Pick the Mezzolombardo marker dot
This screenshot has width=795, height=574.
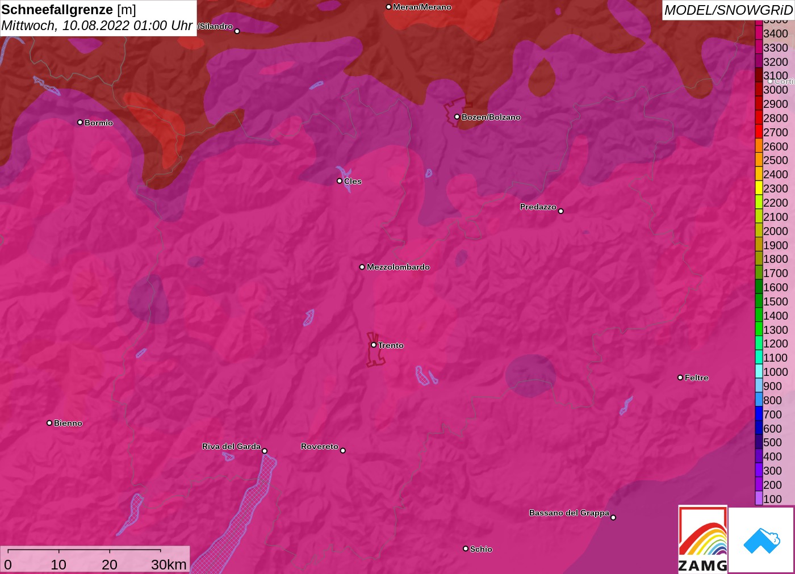(x=362, y=266)
